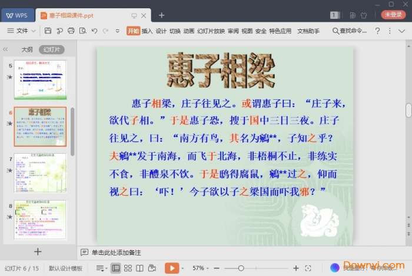Select slide 8 thumbnail

click(x=40, y=220)
